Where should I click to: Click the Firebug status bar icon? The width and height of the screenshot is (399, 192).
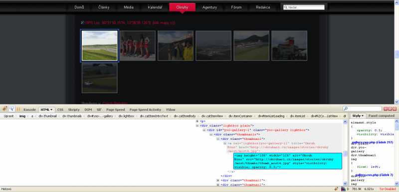[x=336, y=189]
